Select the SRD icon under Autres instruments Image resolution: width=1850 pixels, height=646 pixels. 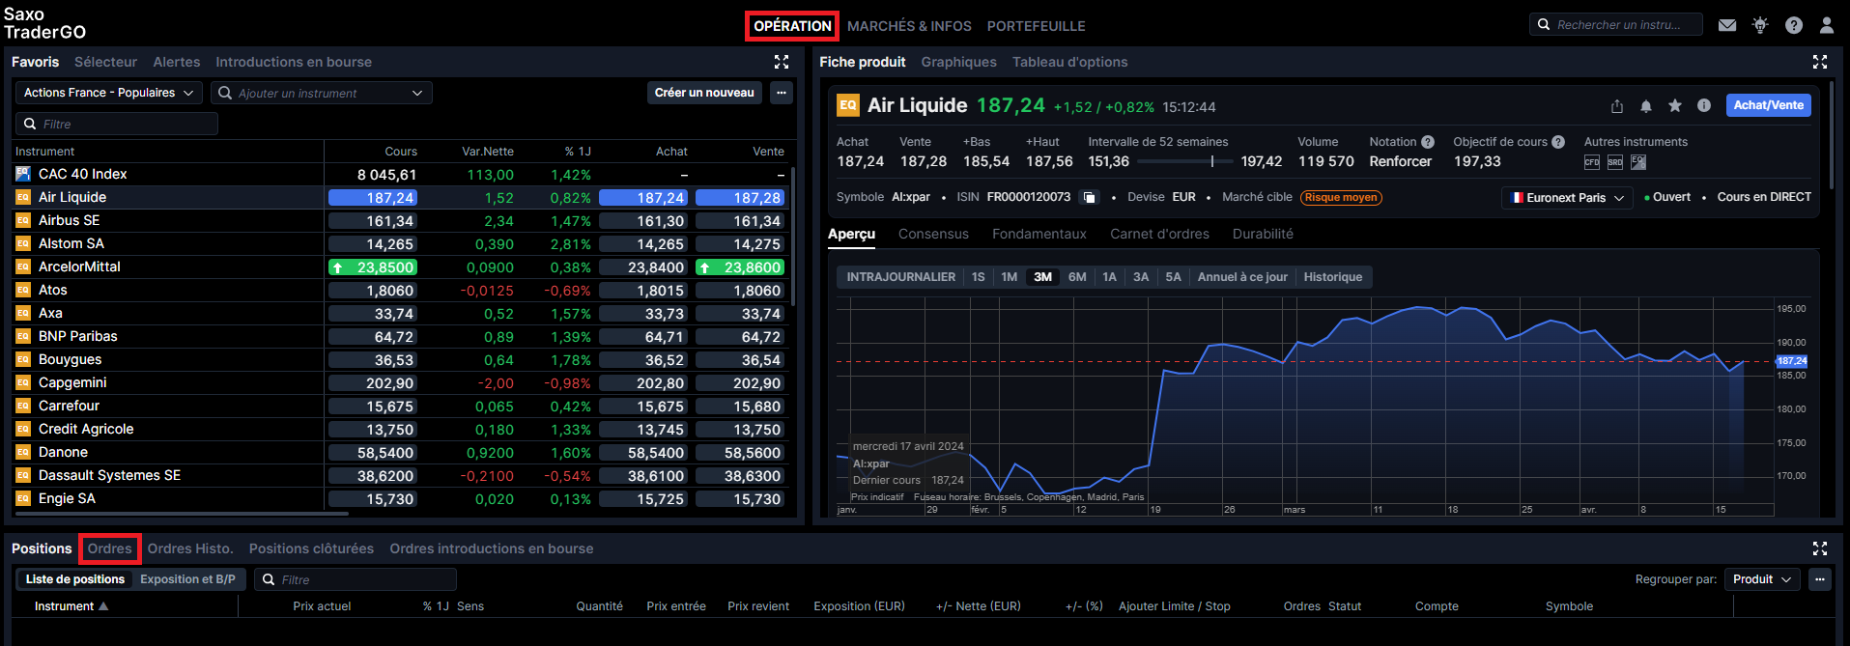(1615, 162)
